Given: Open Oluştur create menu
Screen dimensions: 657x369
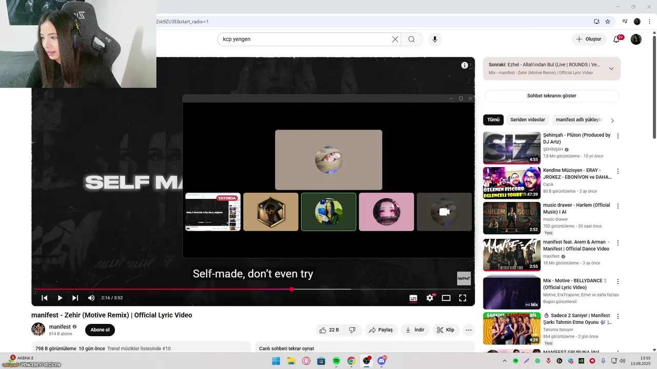Looking at the screenshot, I should tap(589, 39).
